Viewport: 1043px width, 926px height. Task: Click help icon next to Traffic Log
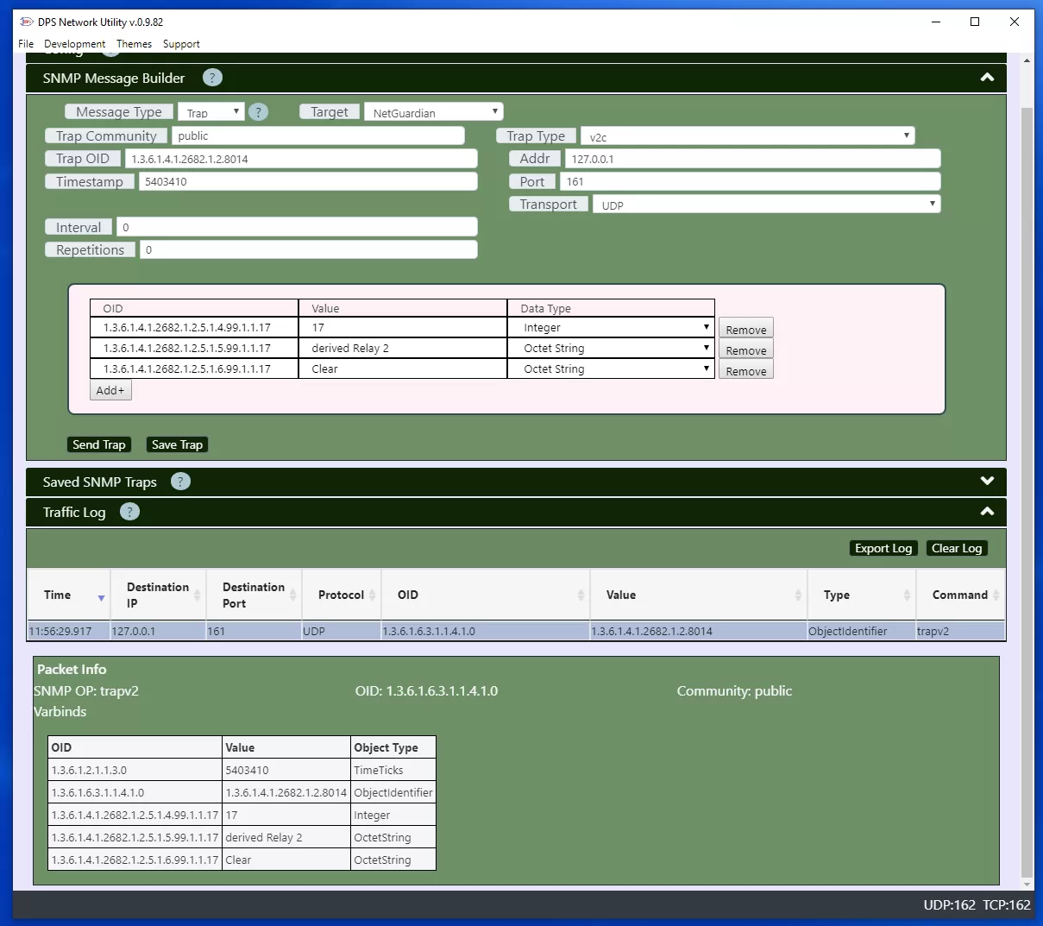129,512
